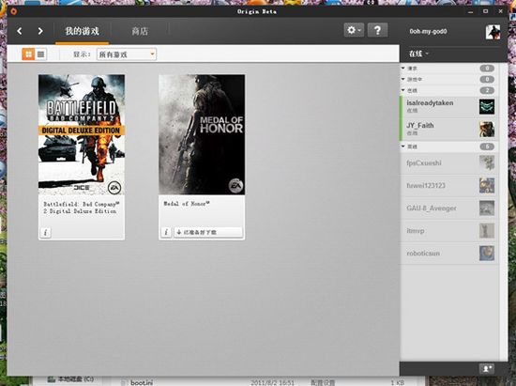Image resolution: width=516 pixels, height=386 pixels.
Task: Open the 所有游戏 filter dropdown
Action: click(x=127, y=54)
